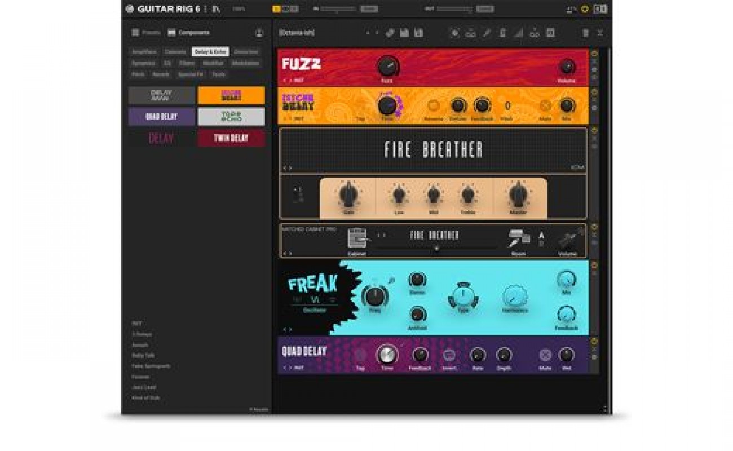Click the Cabinet picture in Matched Cabinet Pro
The height and width of the screenshot is (451, 733).
(356, 238)
